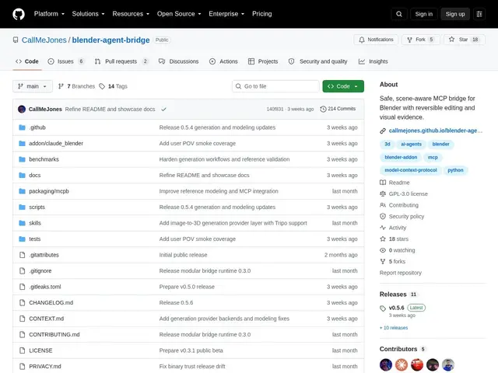The height and width of the screenshot is (373, 498).
Task: Expand the Resources menu
Action: 131,14
